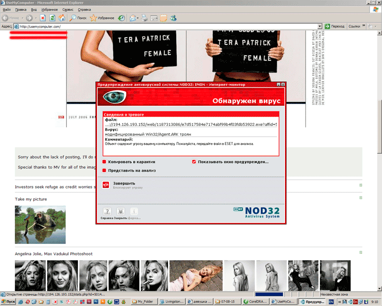Switch to CorelDRAW taskbar window
The width and height of the screenshot is (382, 306).
[x=256, y=302]
